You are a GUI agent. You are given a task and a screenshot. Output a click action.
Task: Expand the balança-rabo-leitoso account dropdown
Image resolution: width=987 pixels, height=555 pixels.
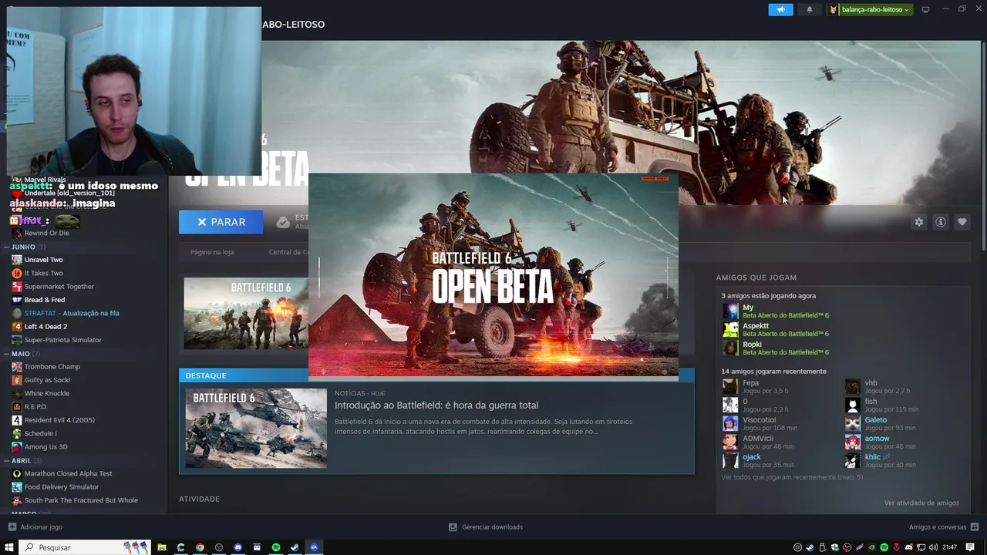[870, 9]
